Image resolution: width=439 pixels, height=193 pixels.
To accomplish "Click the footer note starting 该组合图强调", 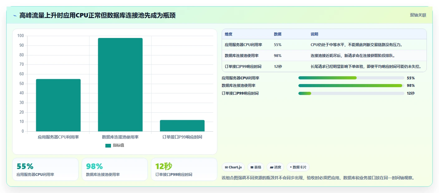I will pos(318,178).
